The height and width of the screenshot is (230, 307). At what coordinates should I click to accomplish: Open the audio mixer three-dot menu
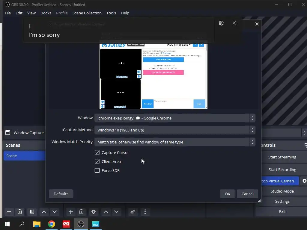tap(145, 212)
